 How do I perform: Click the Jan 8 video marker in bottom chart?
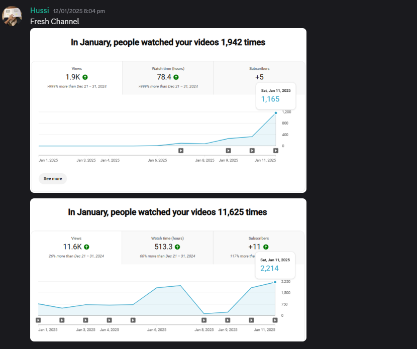pyautogui.click(x=204, y=320)
